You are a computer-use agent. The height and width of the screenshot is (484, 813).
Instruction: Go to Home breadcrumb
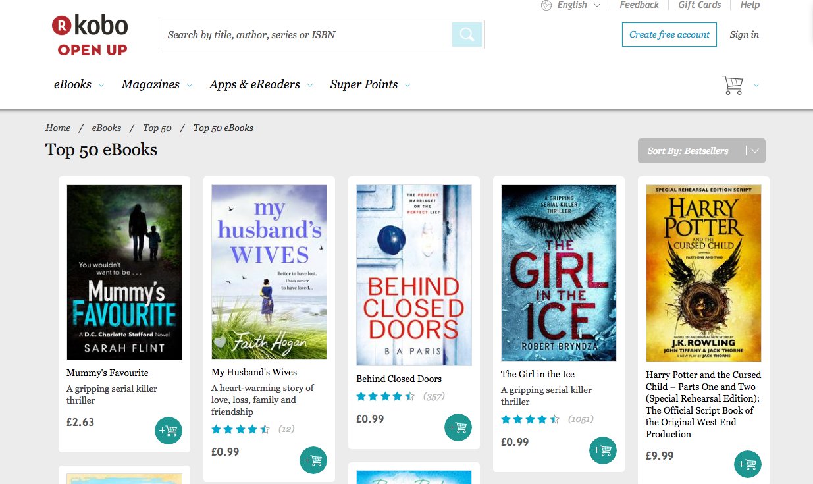(58, 128)
